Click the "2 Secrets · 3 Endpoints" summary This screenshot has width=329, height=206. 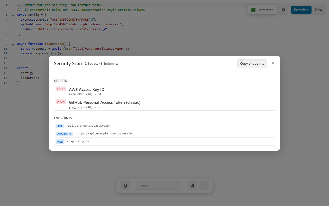tap(102, 63)
